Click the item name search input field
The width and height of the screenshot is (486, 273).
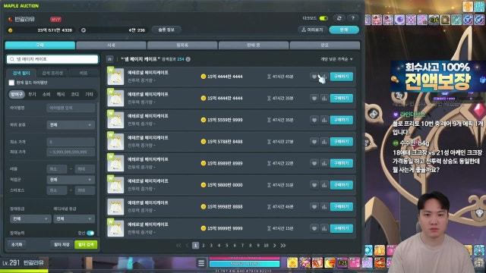click(x=71, y=108)
